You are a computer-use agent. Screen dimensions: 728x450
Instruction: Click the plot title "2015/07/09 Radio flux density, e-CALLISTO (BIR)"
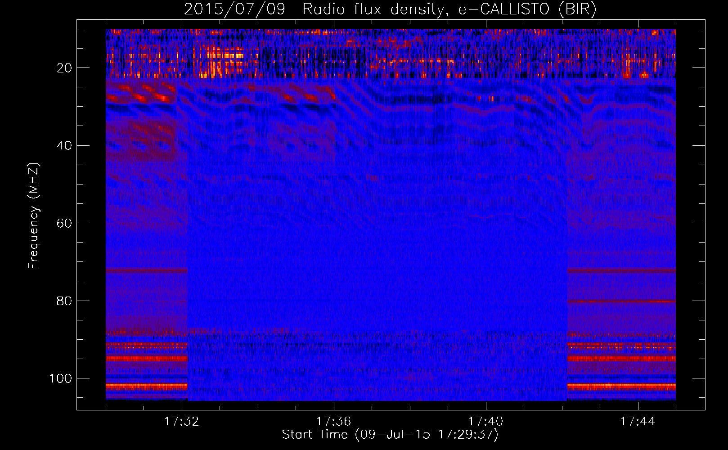click(x=390, y=9)
